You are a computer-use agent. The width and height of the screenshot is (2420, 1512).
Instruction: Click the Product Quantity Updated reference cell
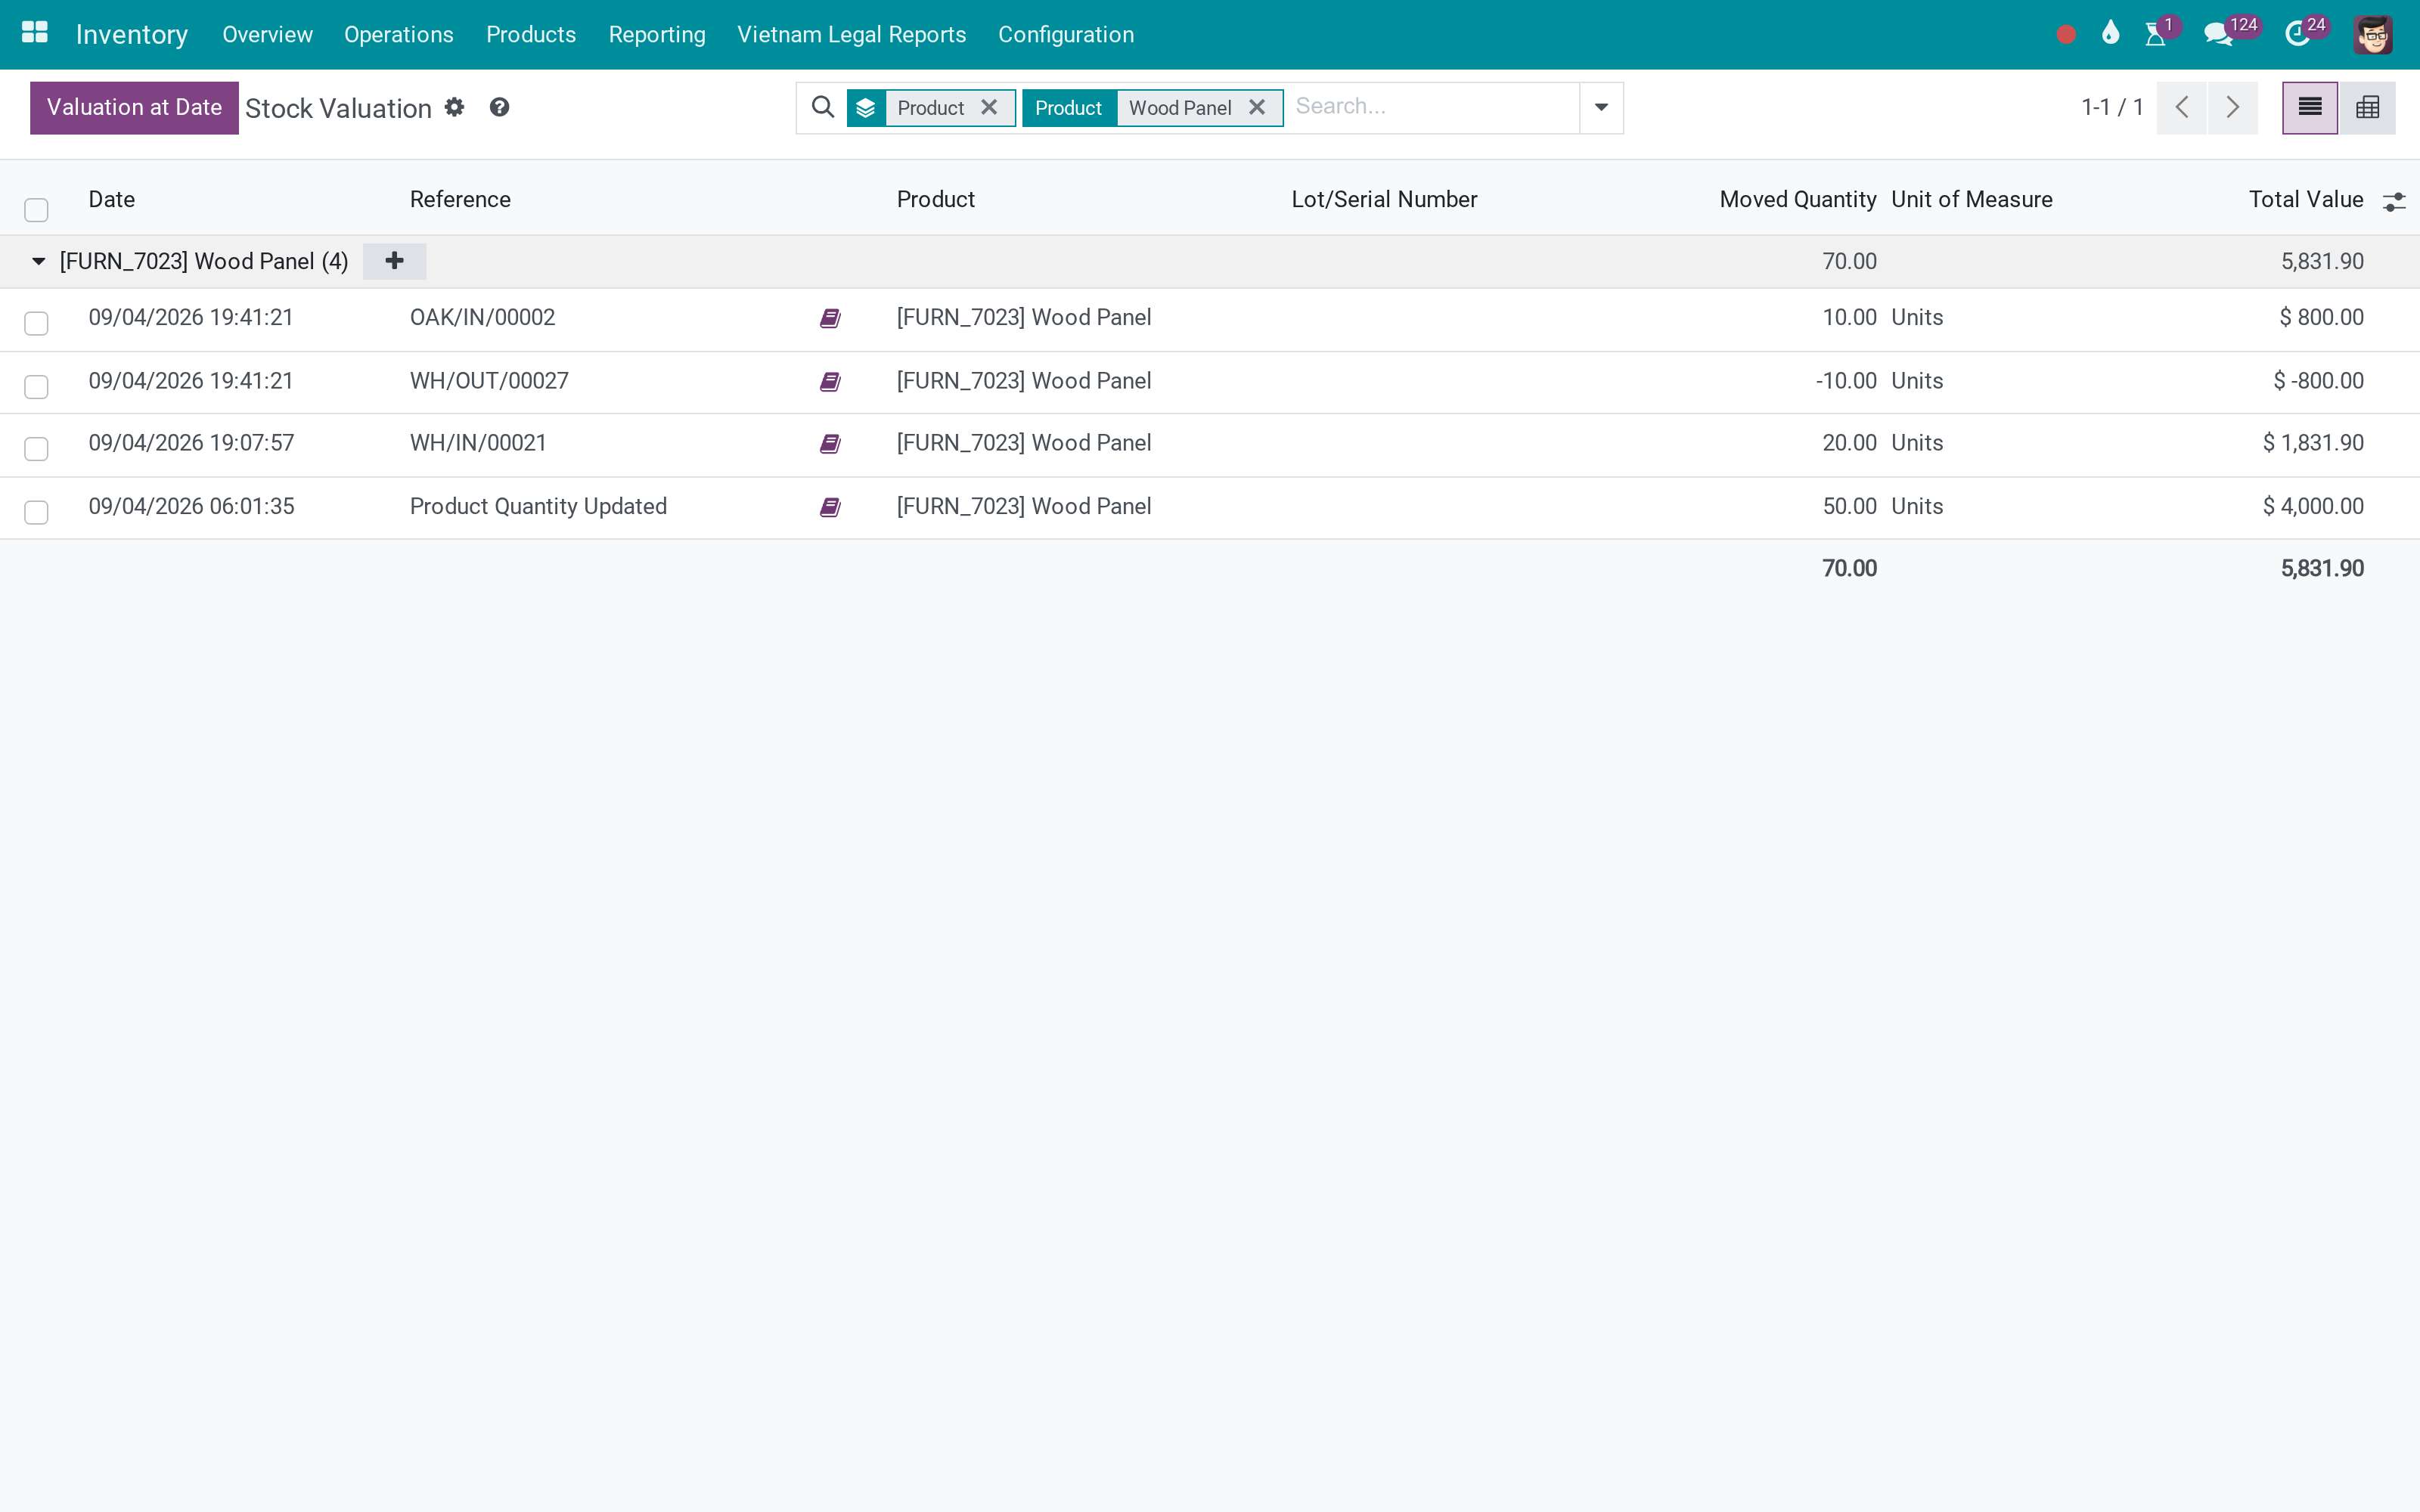pos(538,506)
